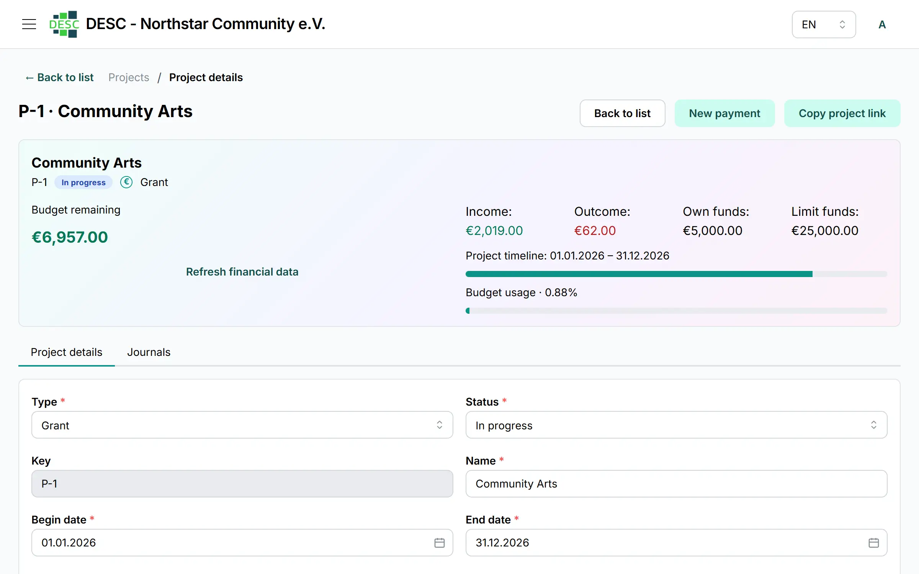919x574 pixels.
Task: Open the EN language selector
Action: point(824,24)
